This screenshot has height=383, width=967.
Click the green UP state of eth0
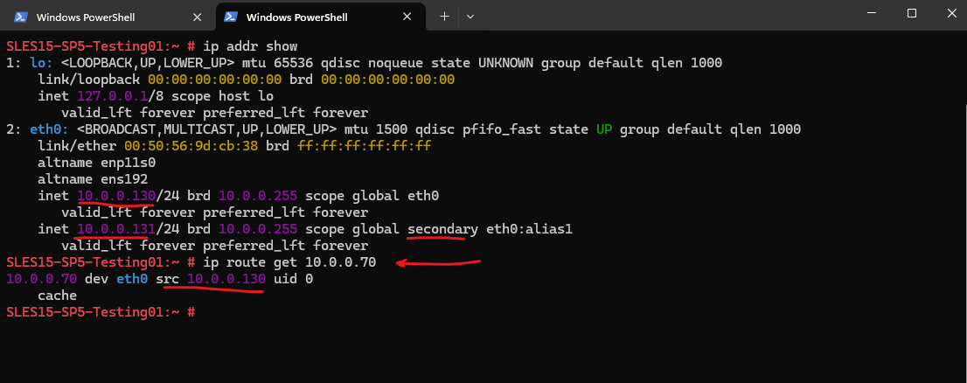(x=604, y=129)
